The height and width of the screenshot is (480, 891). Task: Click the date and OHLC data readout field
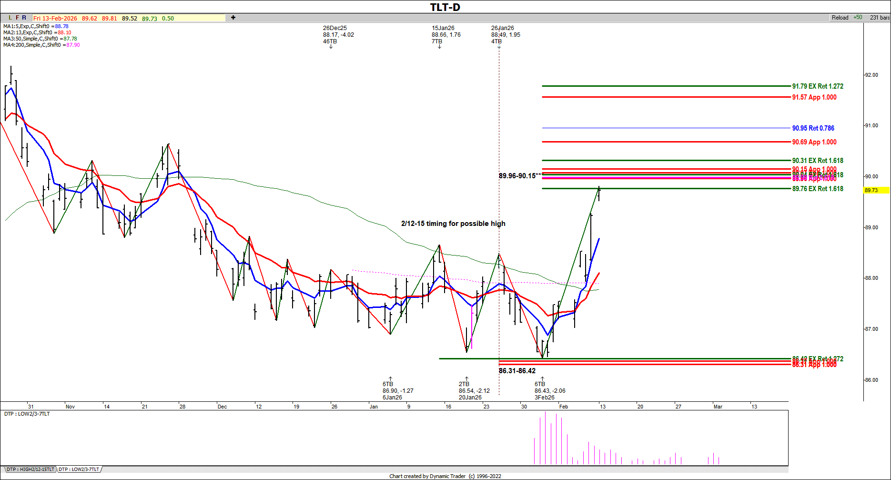click(129, 18)
